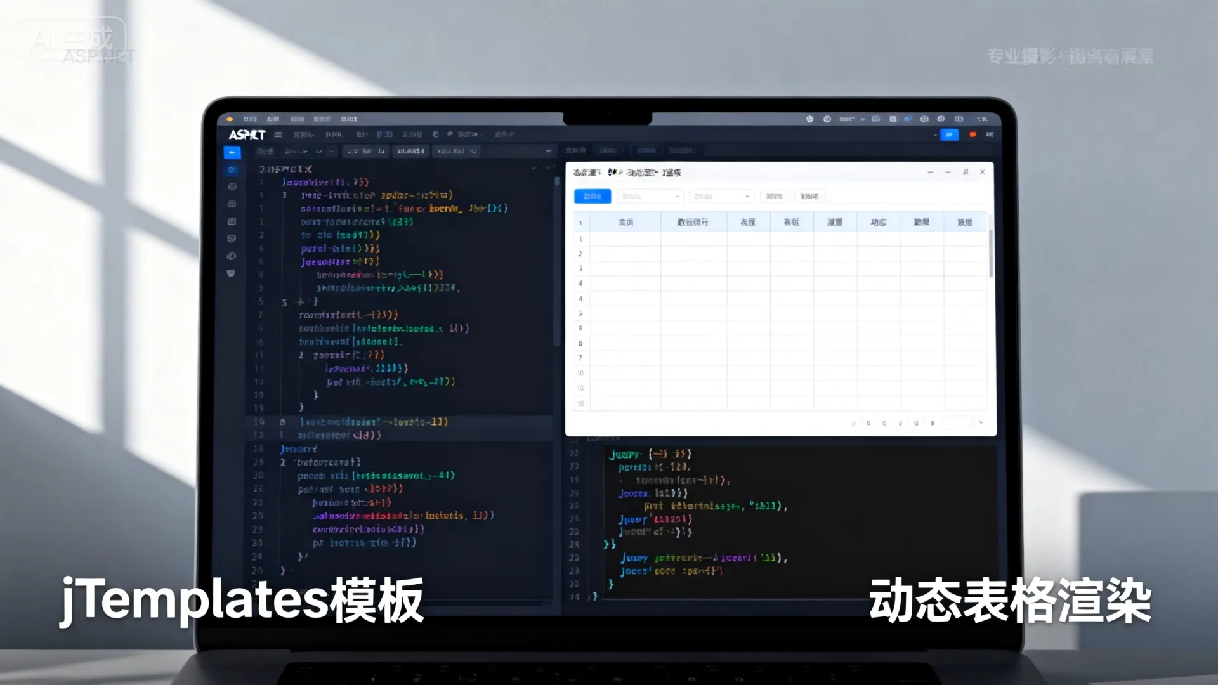Screen dimensions: 1218x685
Task: Click the checkmark icon above the code editor
Action: click(x=534, y=167)
